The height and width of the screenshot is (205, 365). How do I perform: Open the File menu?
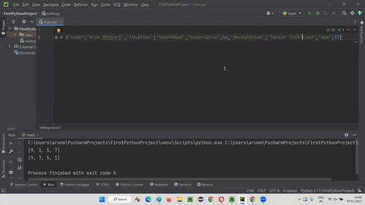point(16,5)
